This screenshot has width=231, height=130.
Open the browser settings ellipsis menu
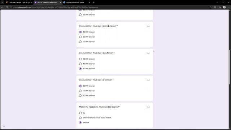point(228,7)
